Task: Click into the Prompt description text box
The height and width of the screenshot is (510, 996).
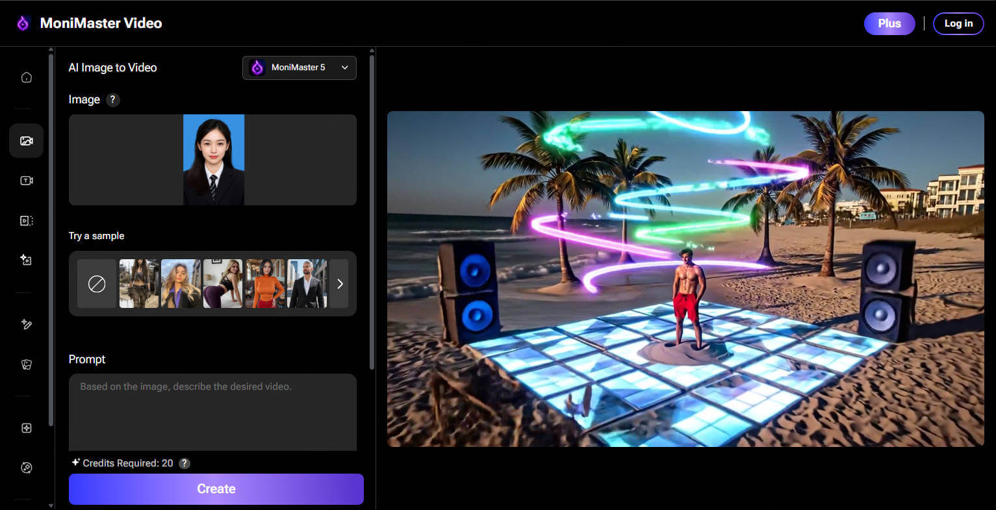Action: 212,412
